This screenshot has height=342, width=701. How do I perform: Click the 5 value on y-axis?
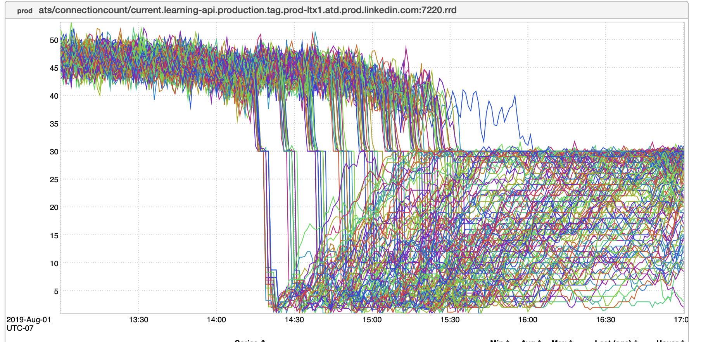click(x=56, y=291)
